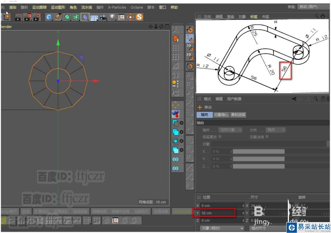The image size is (331, 233).
Task: Open object manager 文件 menu
Action: click(x=207, y=17)
